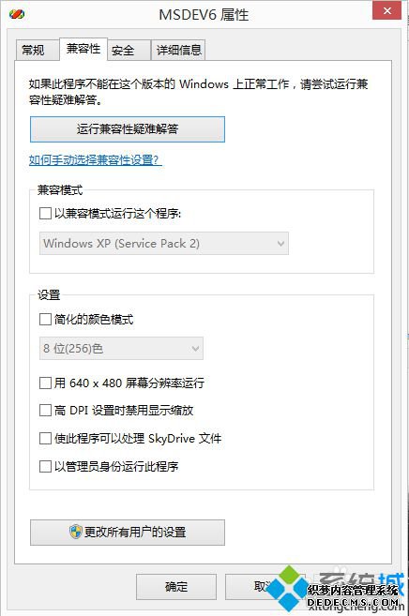The width and height of the screenshot is (409, 616).
Task: Click the MSDEV6 app icon in title bar
Action: [x=17, y=15]
